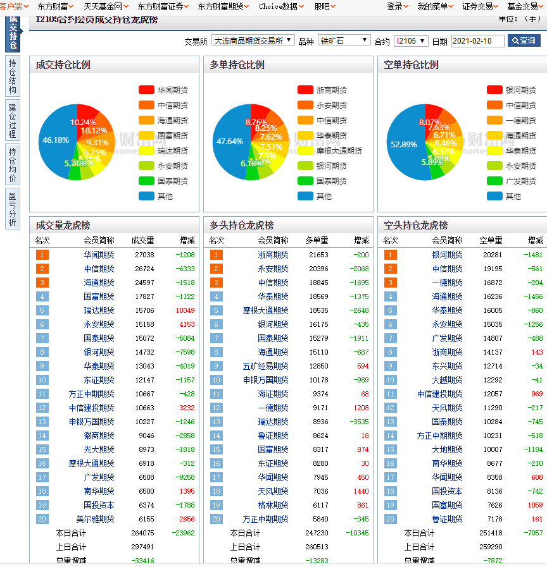The image size is (547, 567).
Task: Click red 浙商期货 legend swatch
Action: coord(305,90)
